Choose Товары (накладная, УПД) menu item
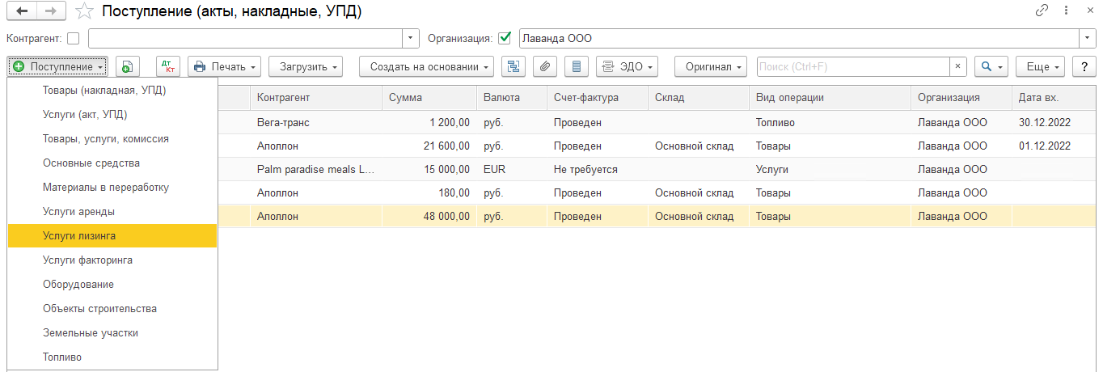The height and width of the screenshot is (372, 1103). pyautogui.click(x=112, y=91)
